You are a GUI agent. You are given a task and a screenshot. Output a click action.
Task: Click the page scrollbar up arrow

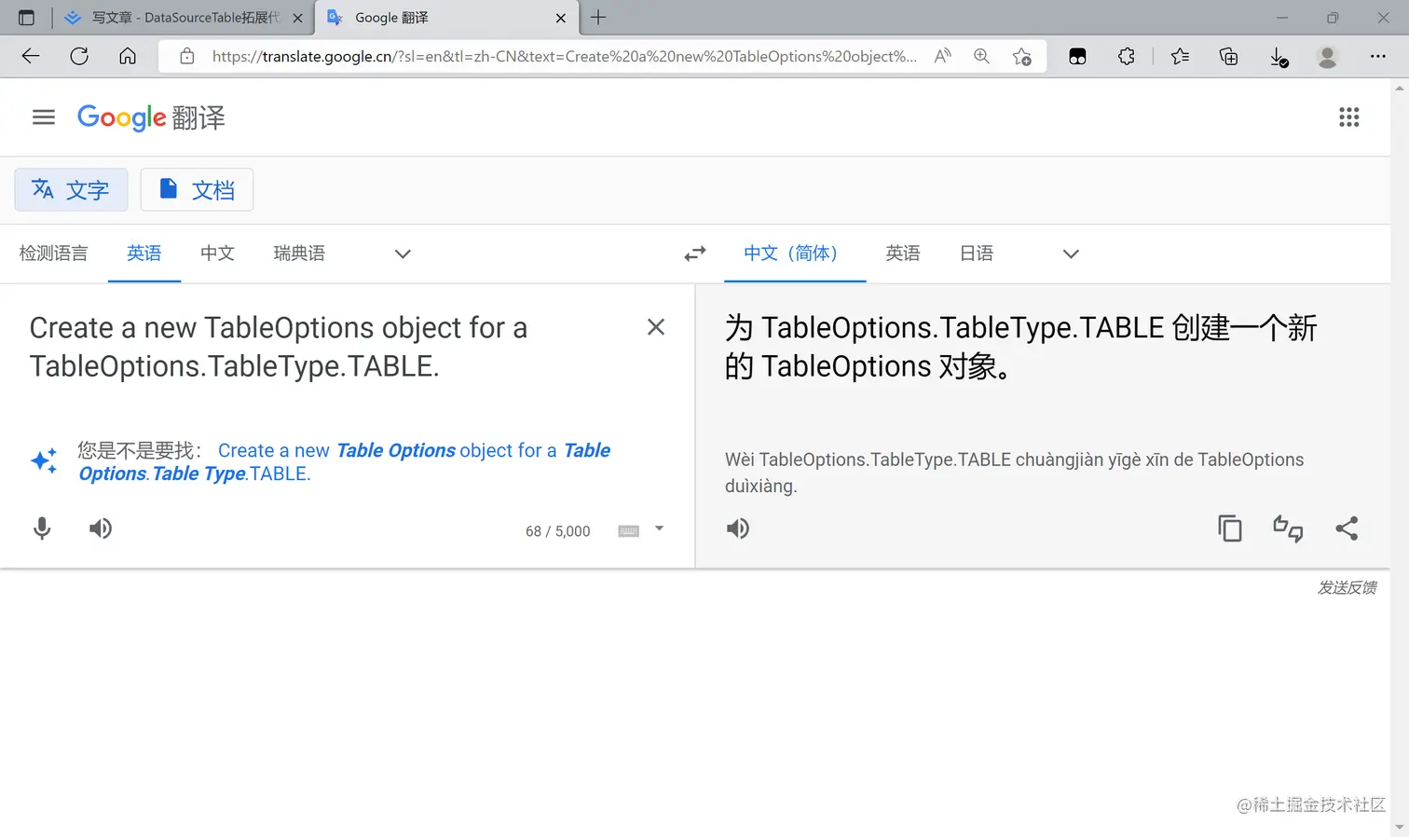[1400, 88]
